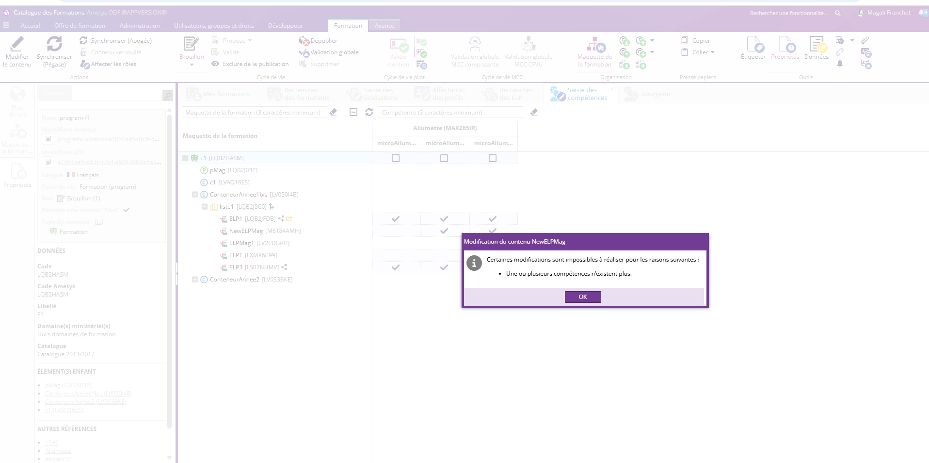Switch to the Mes formations tool tab
This screenshot has height=463, width=929.
[x=218, y=94]
